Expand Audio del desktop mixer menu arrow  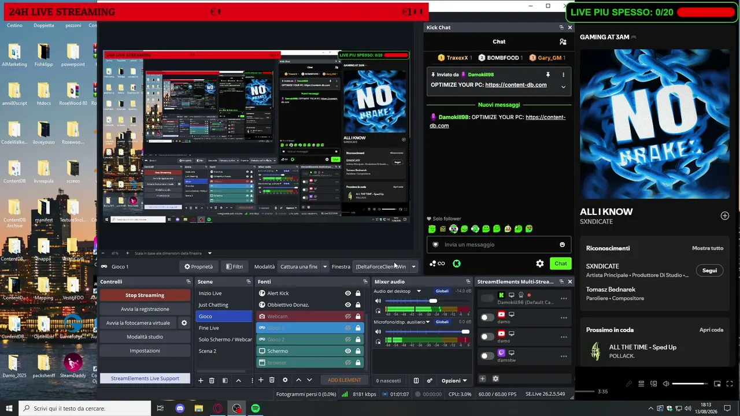419,291
